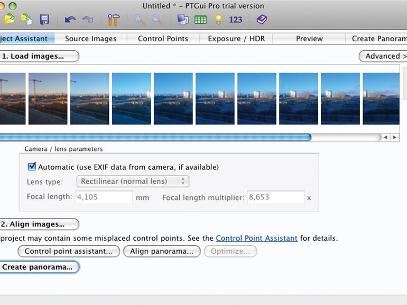Open the tools hammer and wrench icon

(x=113, y=20)
